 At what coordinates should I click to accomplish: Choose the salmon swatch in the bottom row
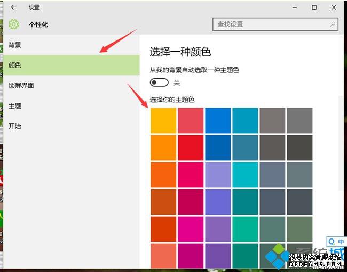(x=163, y=256)
